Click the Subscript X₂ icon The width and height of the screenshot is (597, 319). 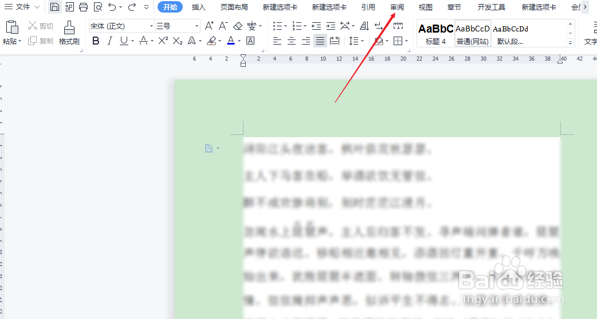pyautogui.click(x=178, y=41)
